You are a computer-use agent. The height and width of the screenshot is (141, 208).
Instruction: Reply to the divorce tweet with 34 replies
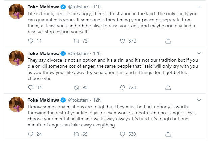point(30,88)
